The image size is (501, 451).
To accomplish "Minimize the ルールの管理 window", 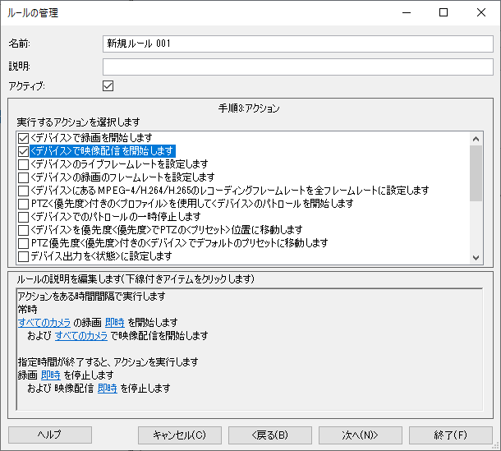I will pyautogui.click(x=407, y=13).
